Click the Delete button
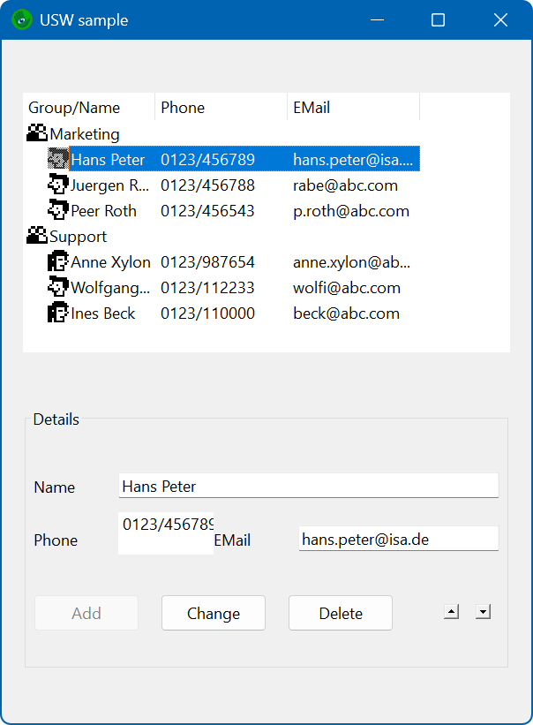Screen dimensions: 533x725 click(341, 613)
